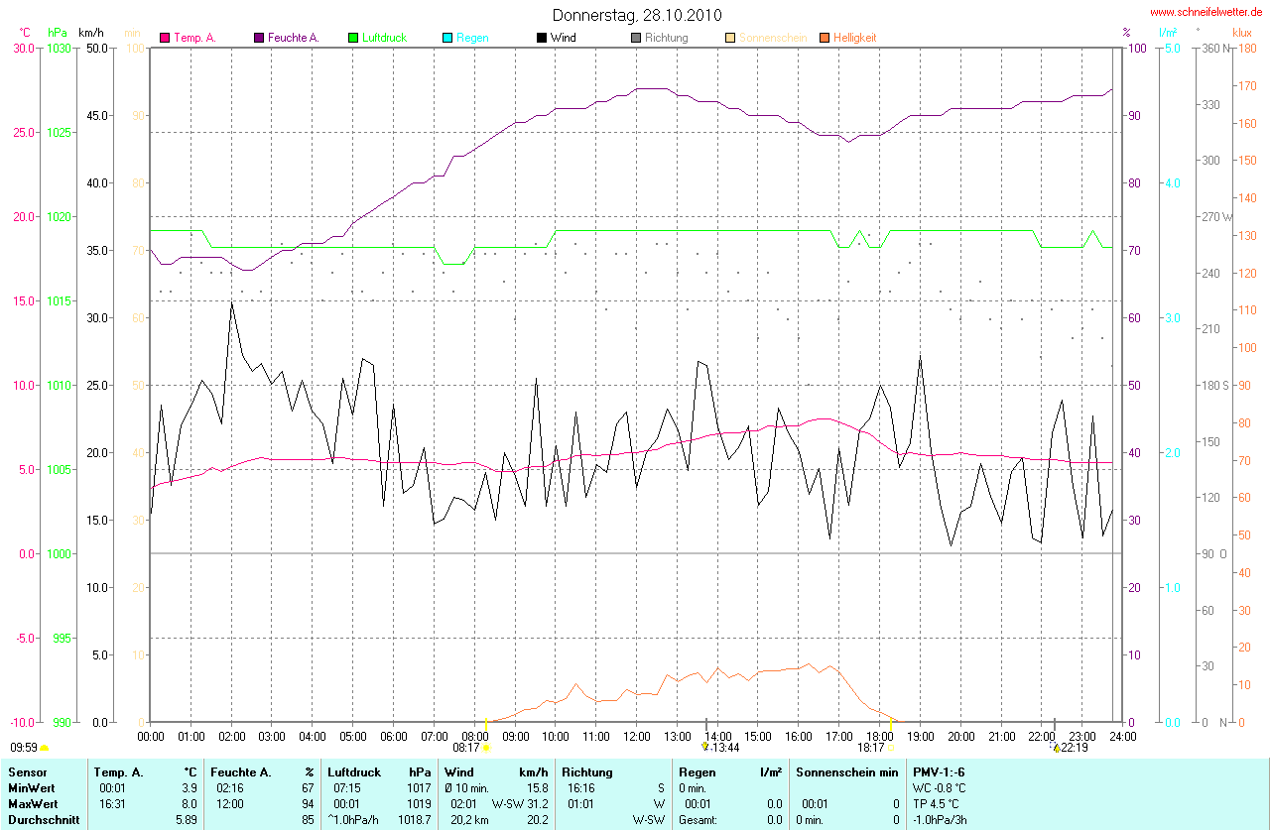Select the 'Richtung' legend label
1270x830 pixels.
tap(665, 38)
